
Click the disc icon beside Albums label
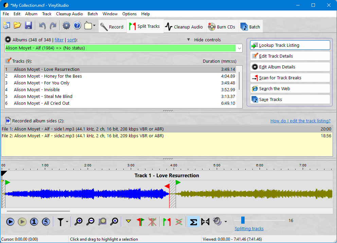8,39
